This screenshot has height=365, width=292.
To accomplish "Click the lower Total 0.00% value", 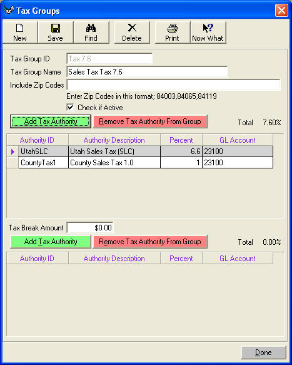I will (272, 242).
